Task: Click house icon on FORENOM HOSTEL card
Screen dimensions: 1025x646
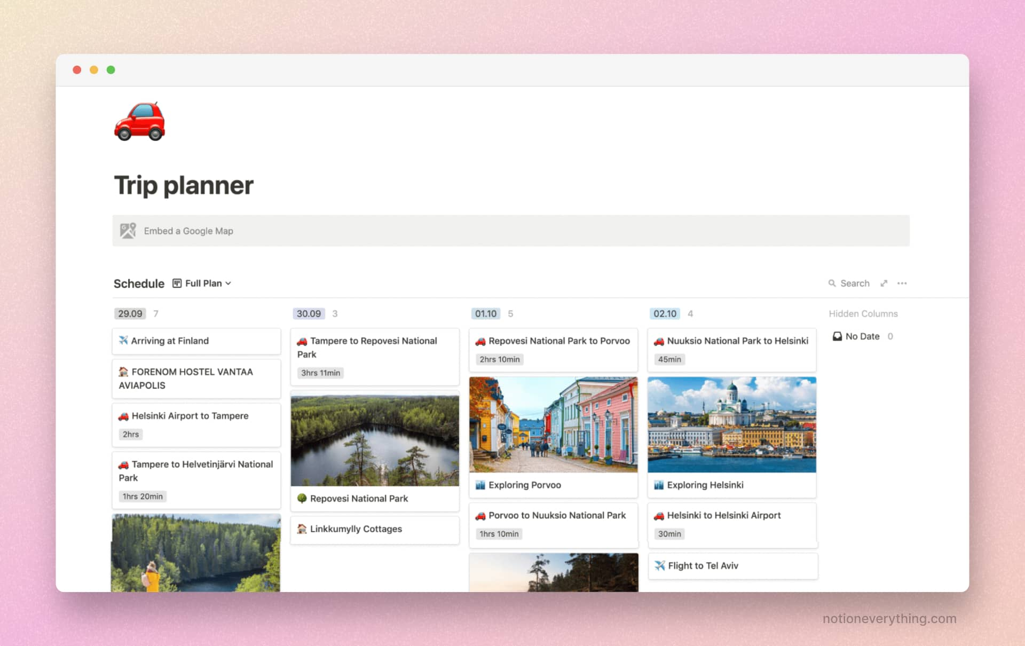Action: pyautogui.click(x=123, y=372)
